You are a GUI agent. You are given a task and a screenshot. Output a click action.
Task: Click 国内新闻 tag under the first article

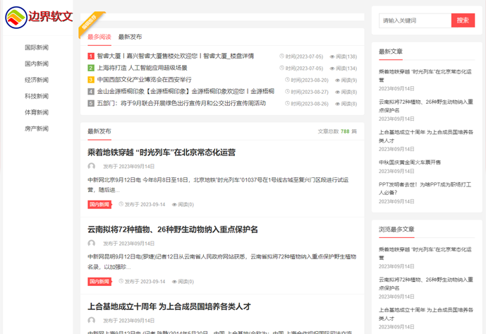coord(99,205)
